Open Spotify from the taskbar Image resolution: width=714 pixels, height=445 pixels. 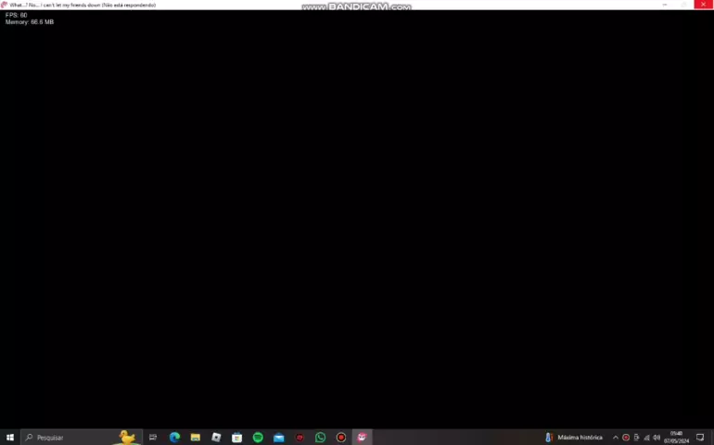point(258,438)
